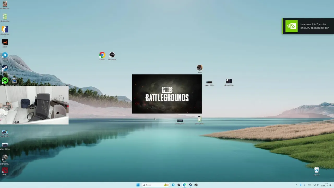
Task: Open Telegram from the taskbar
Action: tap(173, 185)
